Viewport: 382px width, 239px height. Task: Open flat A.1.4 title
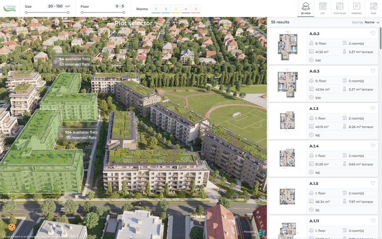click(314, 146)
